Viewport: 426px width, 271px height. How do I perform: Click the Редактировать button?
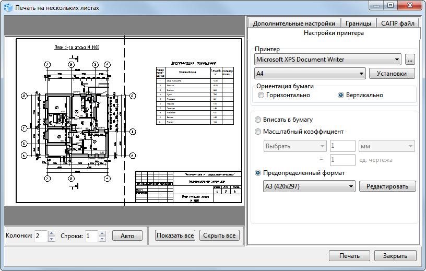point(387,186)
